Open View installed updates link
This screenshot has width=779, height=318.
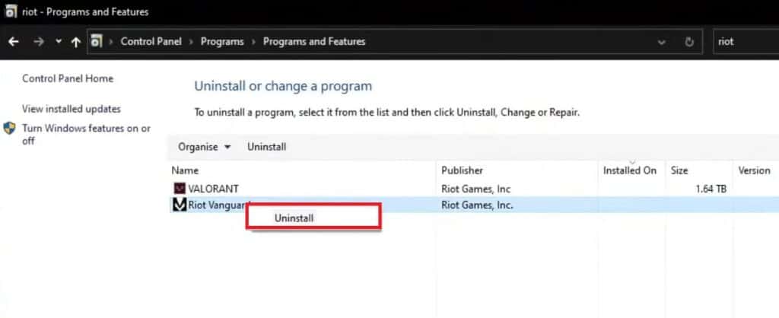tap(72, 109)
